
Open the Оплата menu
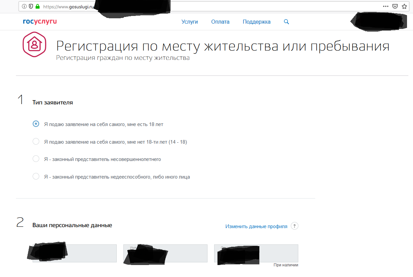(220, 22)
